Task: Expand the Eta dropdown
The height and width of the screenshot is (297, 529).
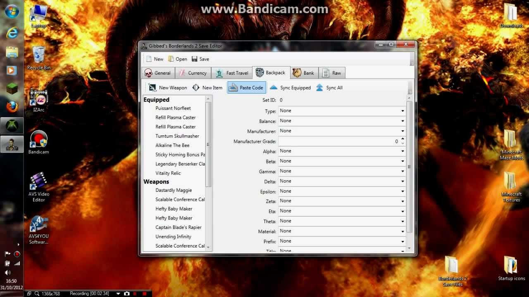Action: [342, 211]
